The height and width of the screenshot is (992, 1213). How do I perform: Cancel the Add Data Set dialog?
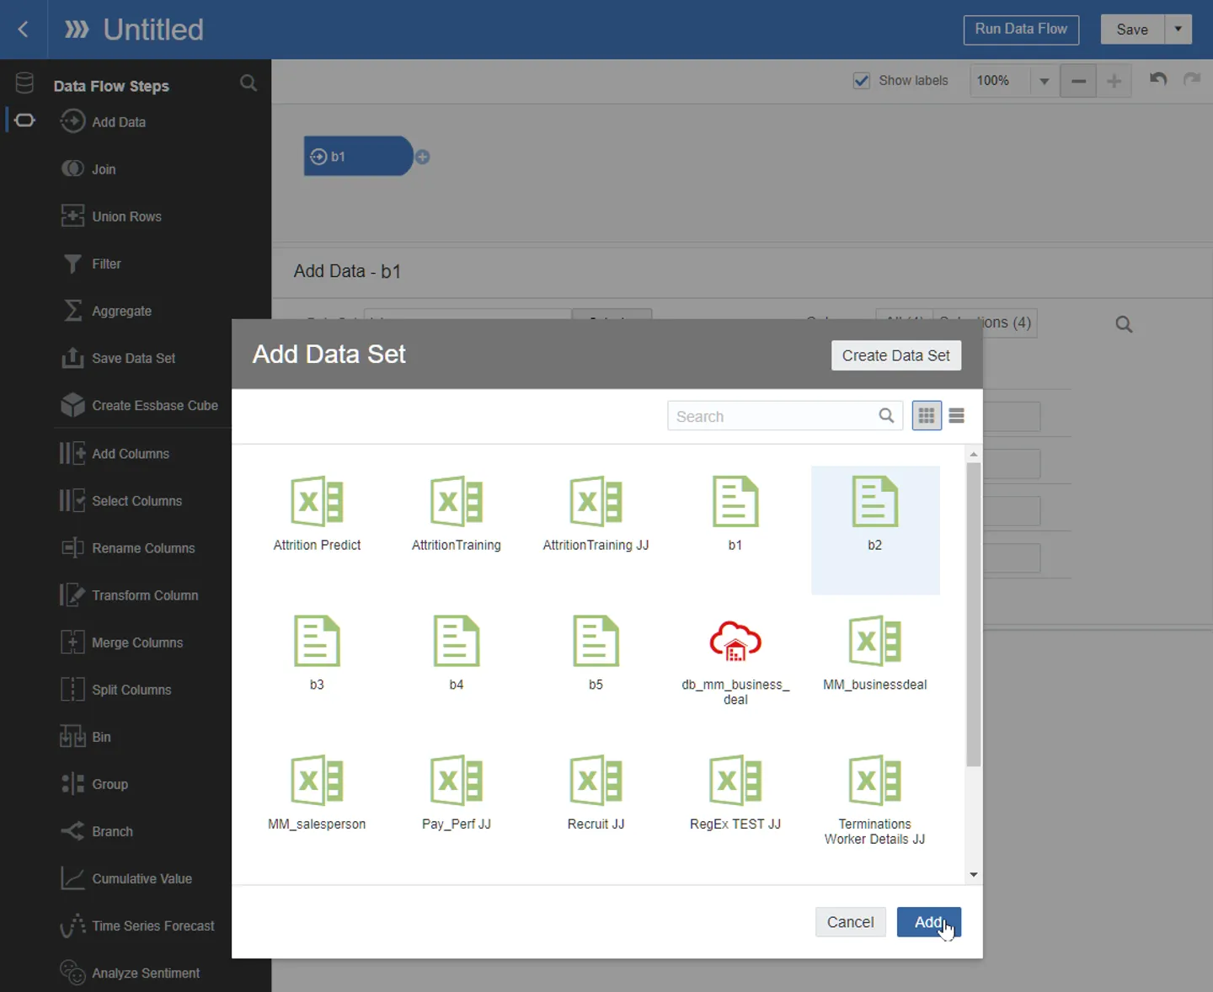851,922
